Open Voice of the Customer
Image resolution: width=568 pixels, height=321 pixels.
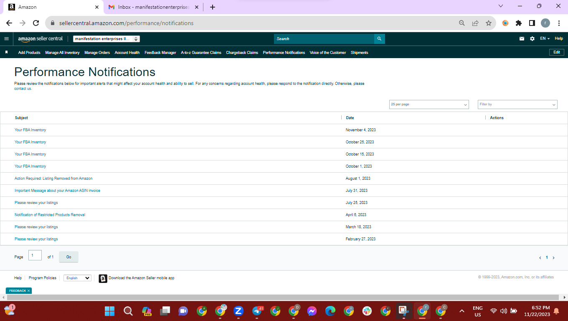click(x=328, y=53)
